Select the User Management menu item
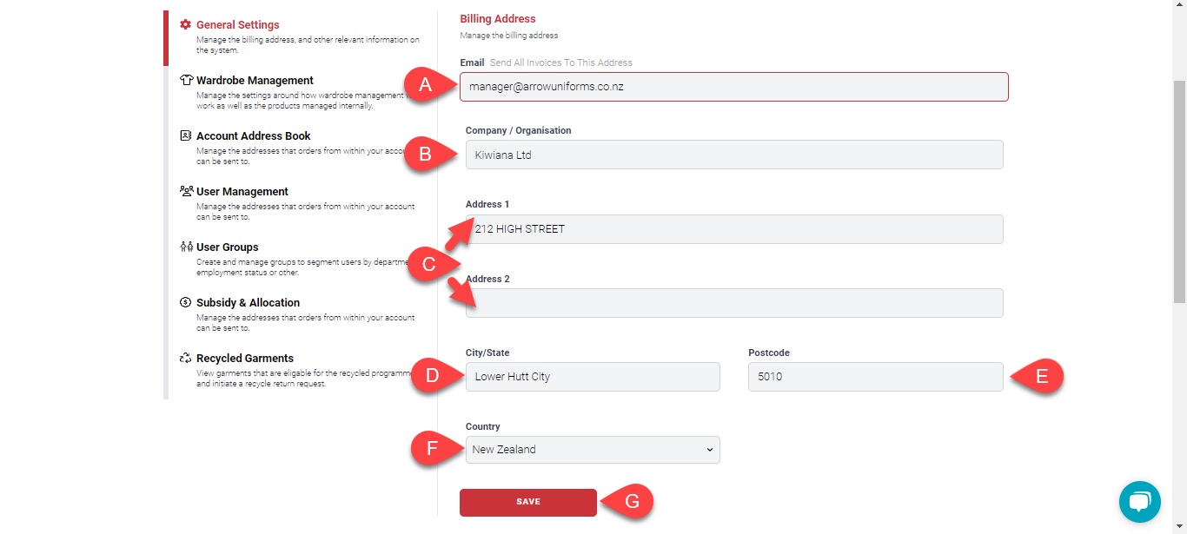 [242, 192]
